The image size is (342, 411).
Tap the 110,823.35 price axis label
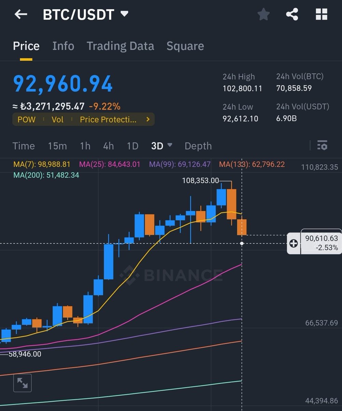point(319,167)
